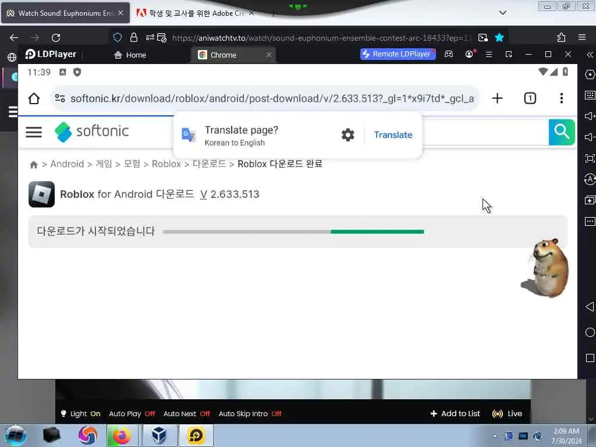
Task: Open LDPlayer more tools ellipsis icon
Action: [x=590, y=221]
